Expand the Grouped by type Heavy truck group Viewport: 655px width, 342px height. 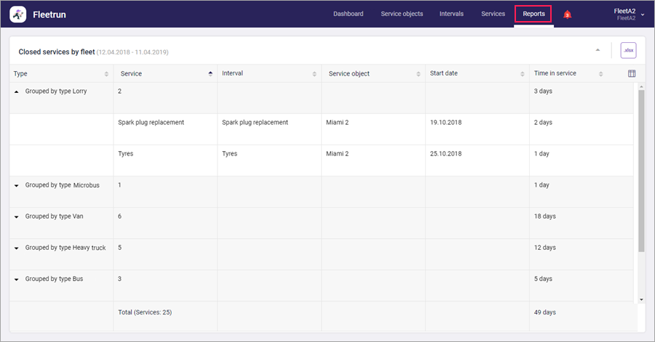point(16,248)
